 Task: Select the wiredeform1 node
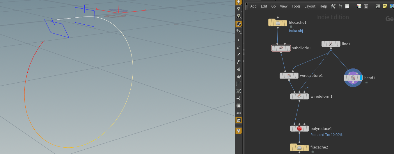[299, 96]
